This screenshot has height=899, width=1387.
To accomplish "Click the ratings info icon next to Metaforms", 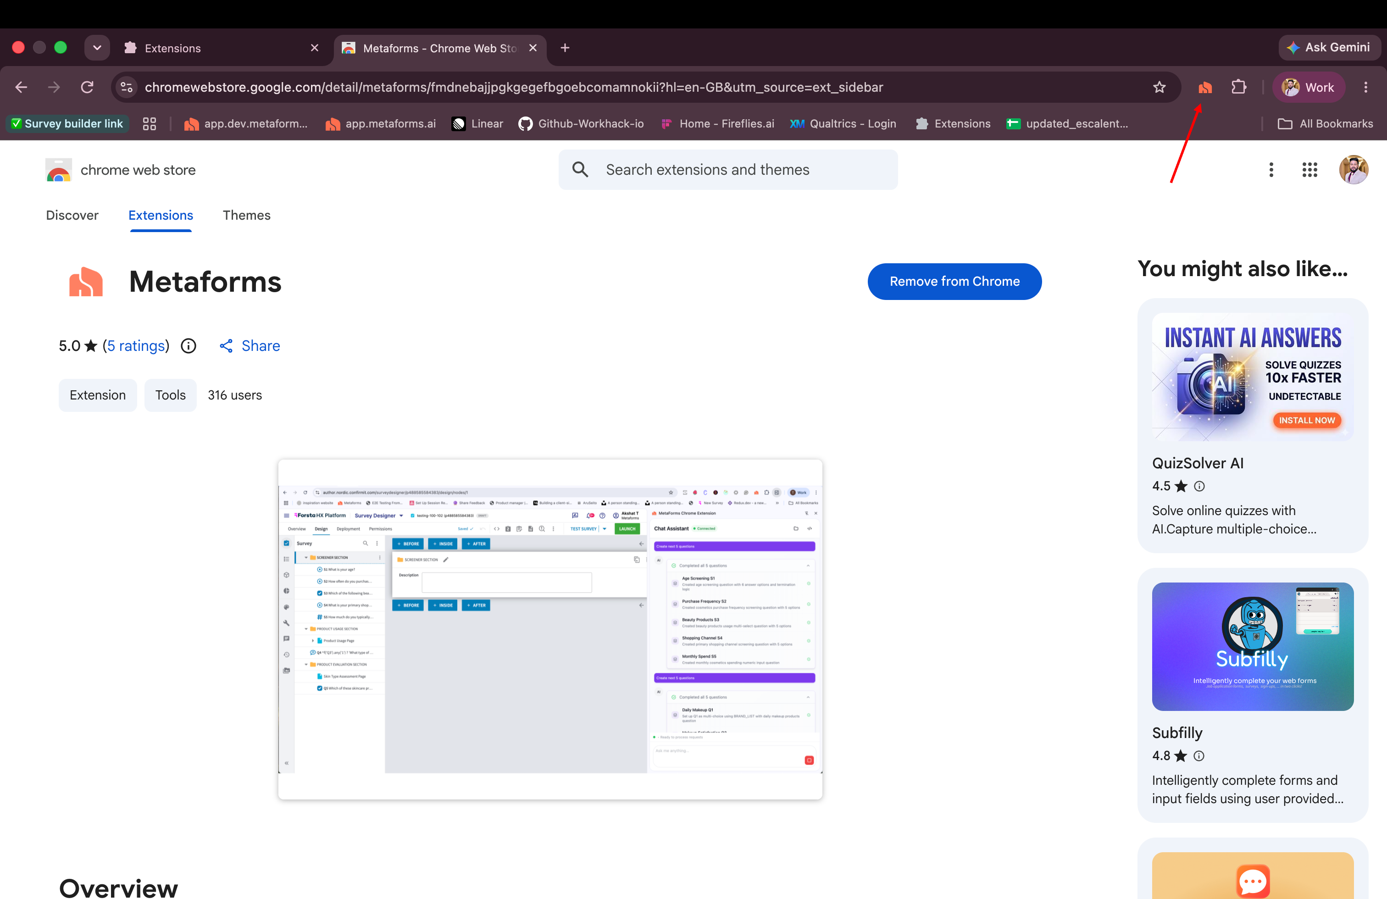I will [188, 346].
